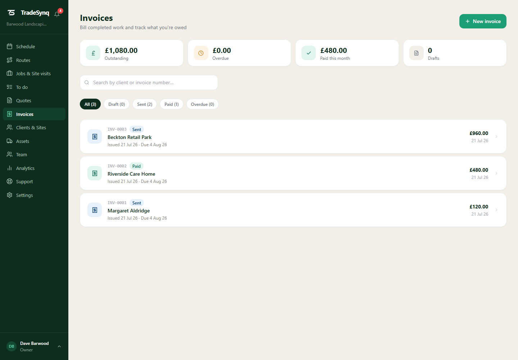
Task: Click the Schedule calendar icon
Action: [10, 46]
